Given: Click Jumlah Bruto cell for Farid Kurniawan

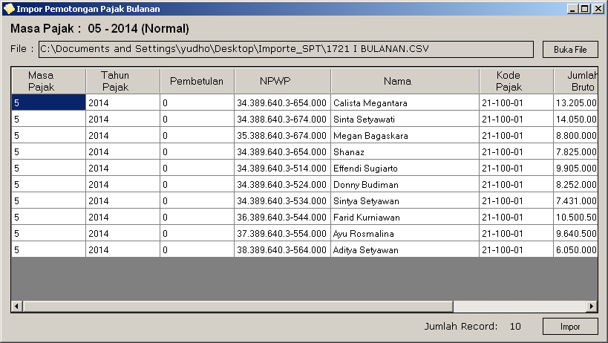Looking at the screenshot, I should coord(575,217).
